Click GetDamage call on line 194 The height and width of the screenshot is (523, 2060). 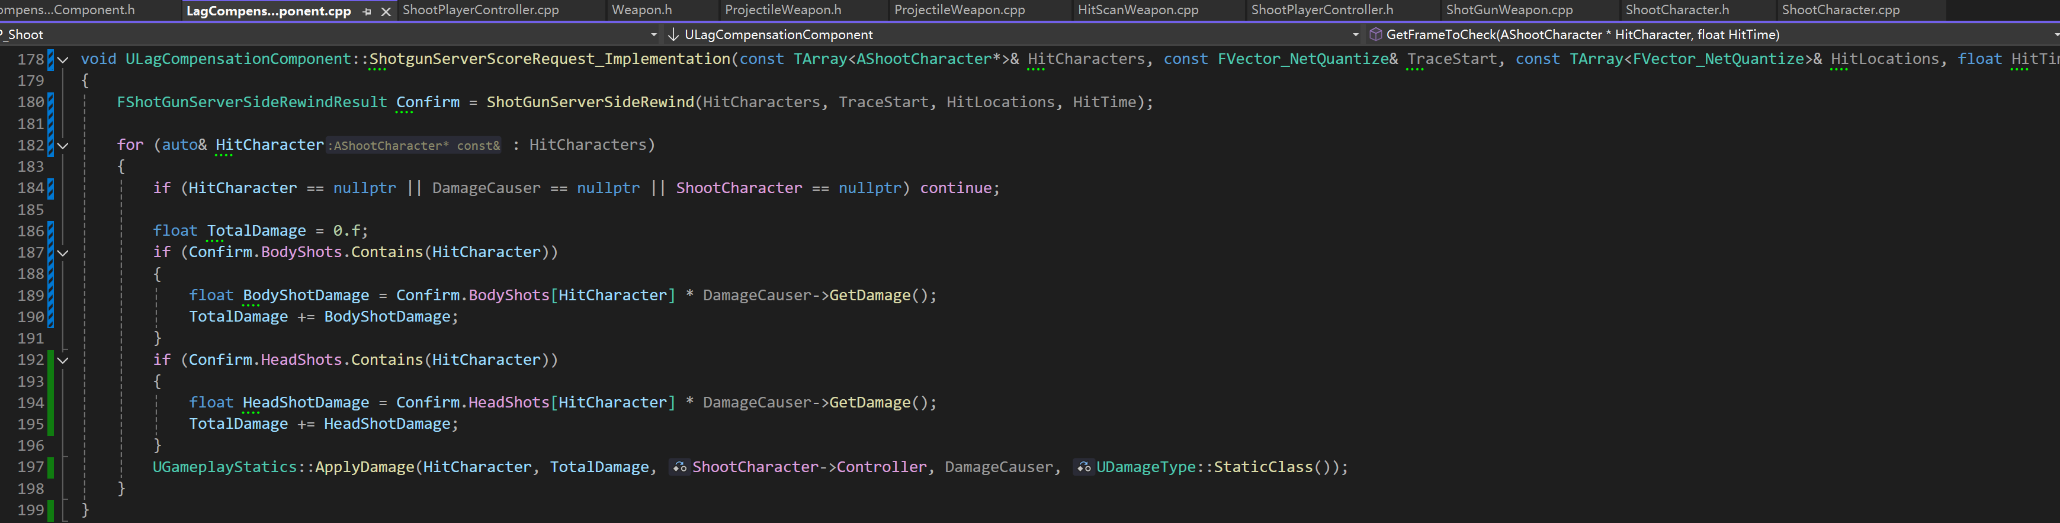(x=870, y=403)
